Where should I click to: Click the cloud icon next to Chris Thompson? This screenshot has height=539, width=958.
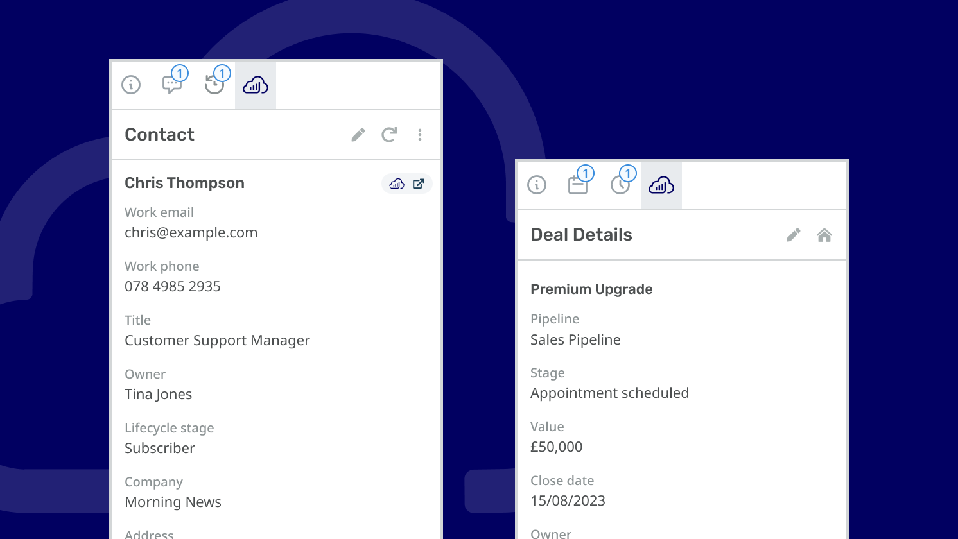[397, 184]
